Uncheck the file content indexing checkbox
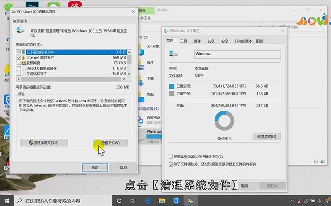 pyautogui.click(x=171, y=164)
